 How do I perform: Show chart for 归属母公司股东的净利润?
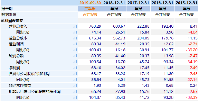(x=75, y=74)
